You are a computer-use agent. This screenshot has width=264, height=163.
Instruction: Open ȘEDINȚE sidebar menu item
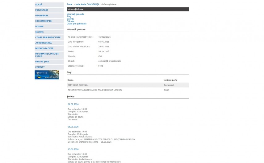pos(40,32)
